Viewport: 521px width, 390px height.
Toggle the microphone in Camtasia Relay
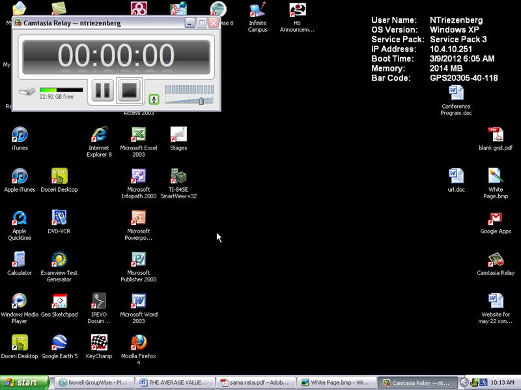[x=154, y=99]
